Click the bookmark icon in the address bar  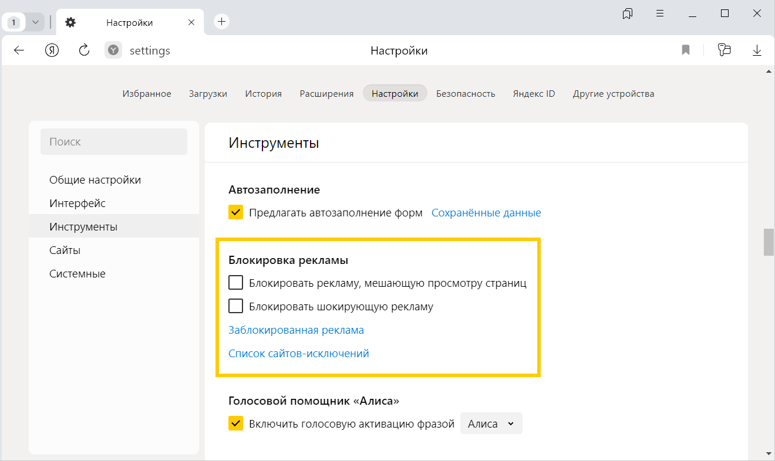pos(685,50)
